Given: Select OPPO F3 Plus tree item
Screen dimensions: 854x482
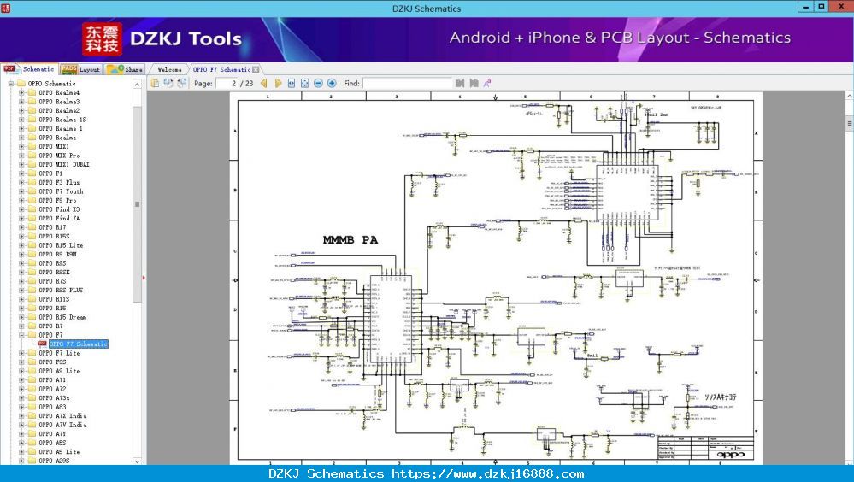Looking at the screenshot, I should (x=59, y=182).
